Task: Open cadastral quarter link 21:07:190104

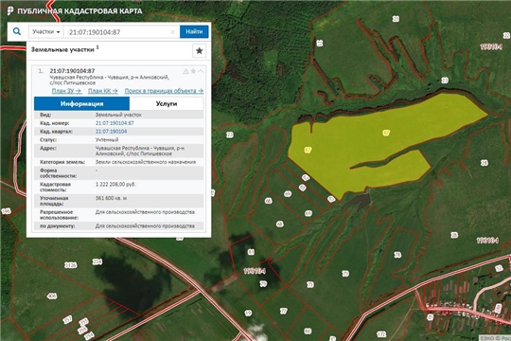Action: click(111, 131)
